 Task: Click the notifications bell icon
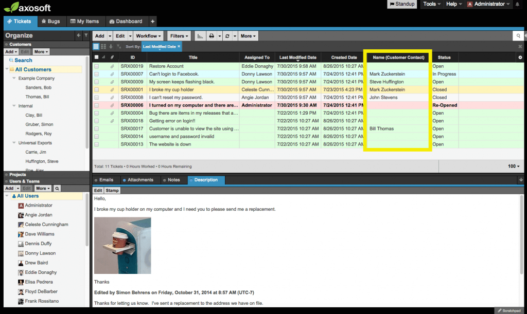(x=517, y=4)
